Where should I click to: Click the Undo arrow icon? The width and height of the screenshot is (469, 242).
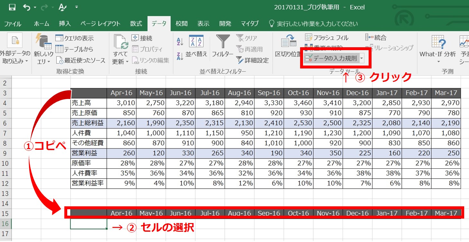pyautogui.click(x=27, y=7)
